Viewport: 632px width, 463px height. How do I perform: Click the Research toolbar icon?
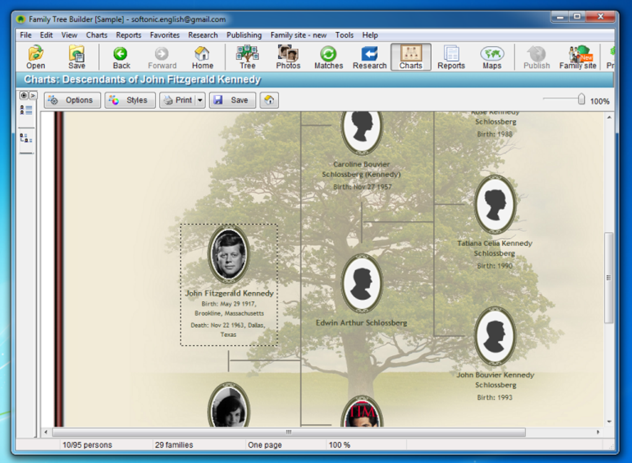[x=370, y=57]
